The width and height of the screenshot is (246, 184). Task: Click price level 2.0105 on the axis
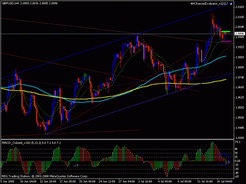coord(240,17)
